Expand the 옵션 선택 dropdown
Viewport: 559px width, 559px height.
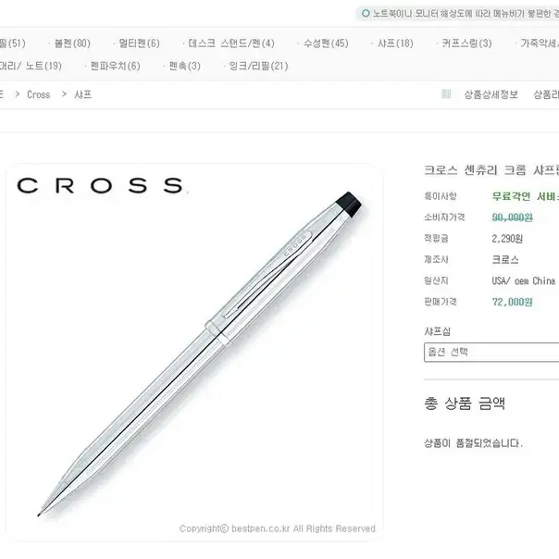[491, 353]
